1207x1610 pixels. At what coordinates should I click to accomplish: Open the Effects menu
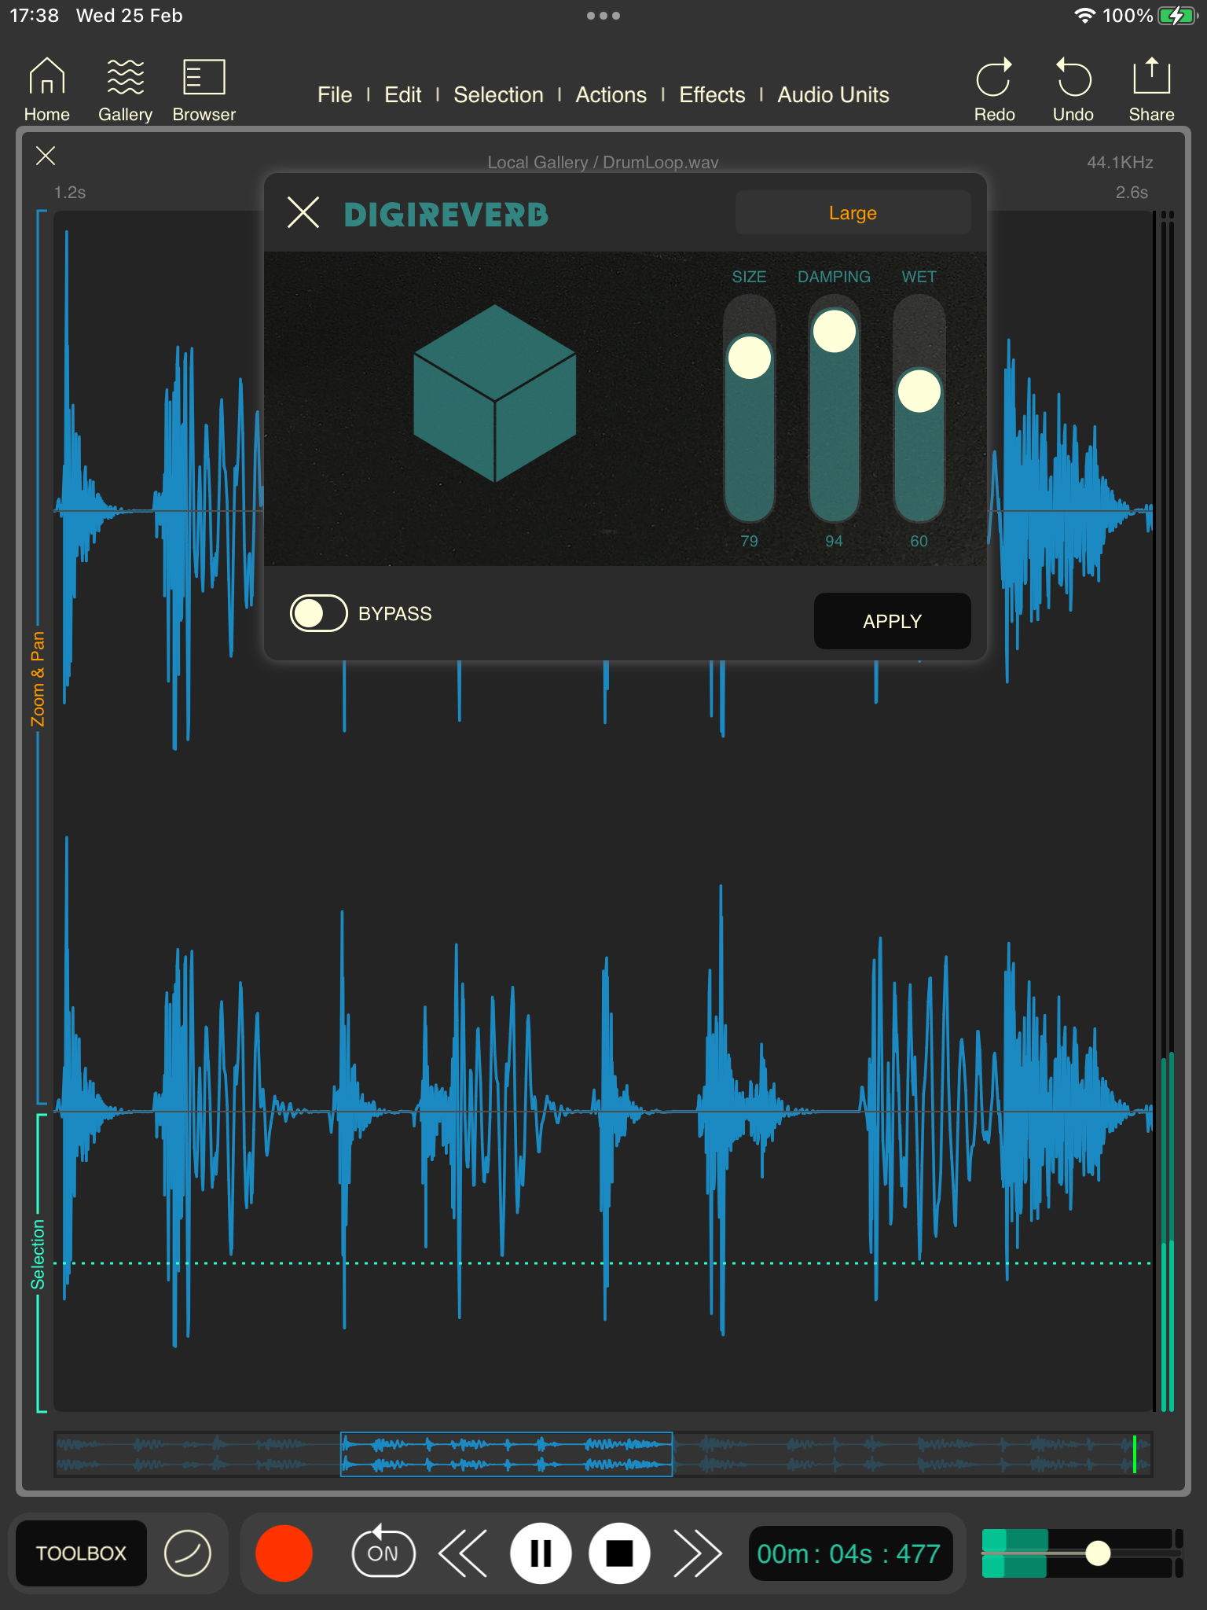(x=712, y=95)
